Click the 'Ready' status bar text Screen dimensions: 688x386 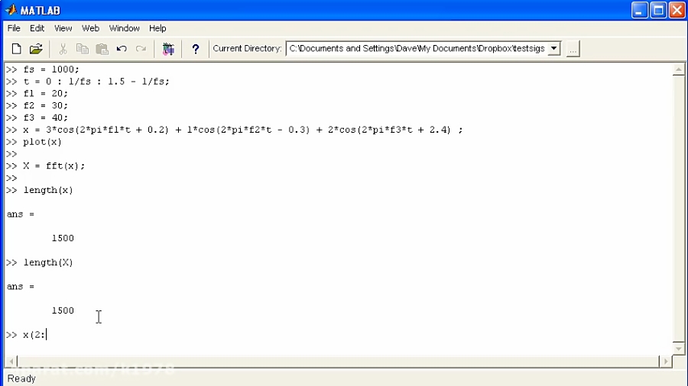pos(21,378)
